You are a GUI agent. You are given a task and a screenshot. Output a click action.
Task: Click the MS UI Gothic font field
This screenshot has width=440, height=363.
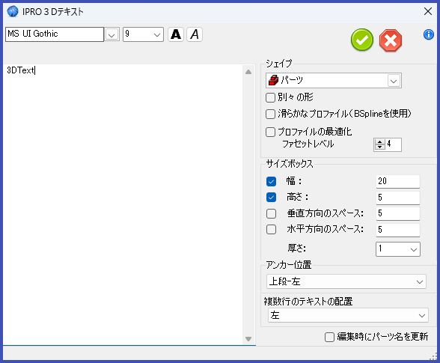pyautogui.click(x=55, y=34)
